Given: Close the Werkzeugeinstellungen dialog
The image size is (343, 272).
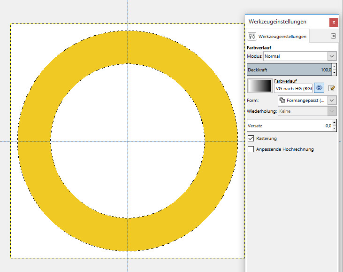Looking at the screenshot, I should [x=333, y=22].
